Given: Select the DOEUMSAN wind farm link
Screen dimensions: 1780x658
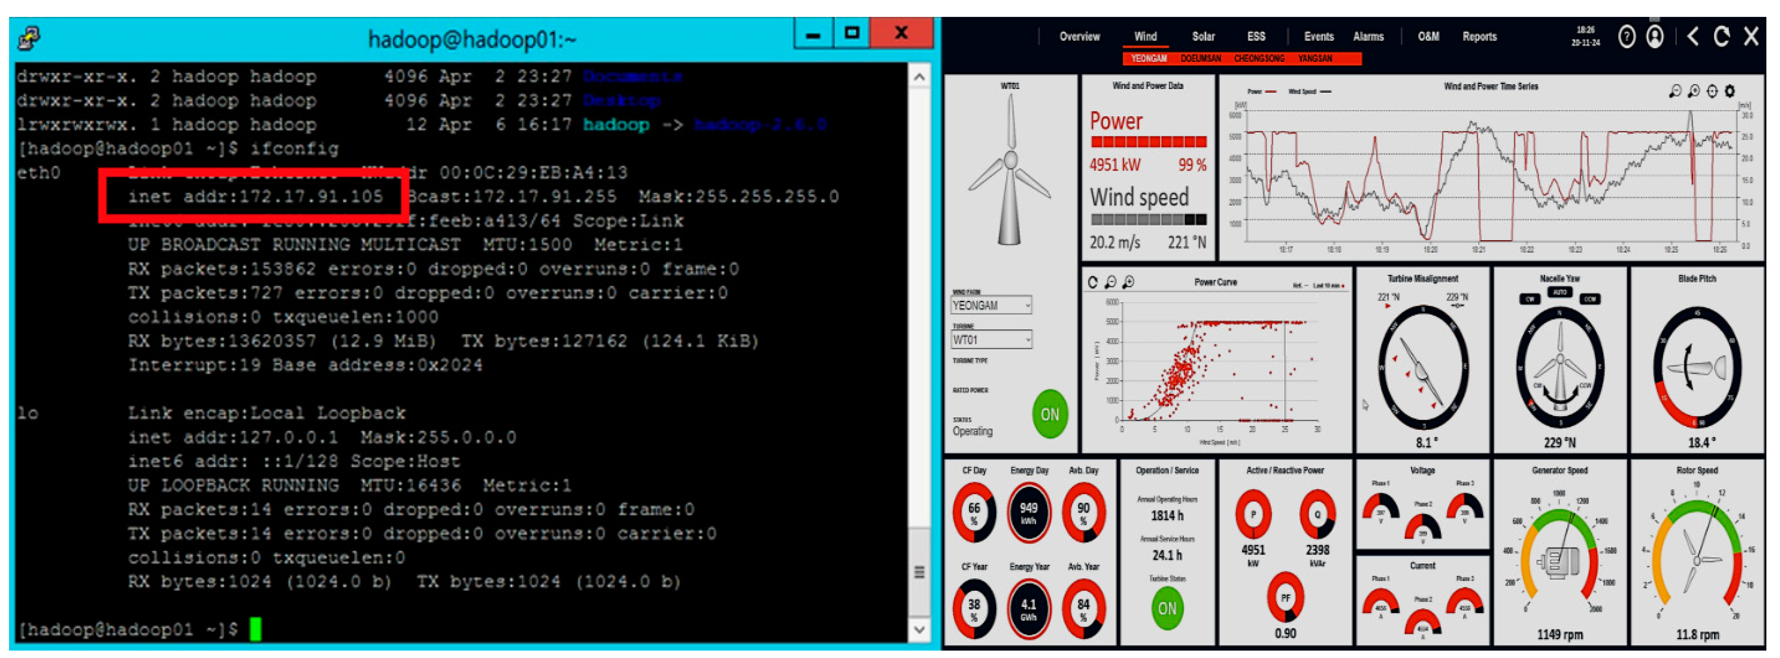Looking at the screenshot, I should click(1200, 59).
